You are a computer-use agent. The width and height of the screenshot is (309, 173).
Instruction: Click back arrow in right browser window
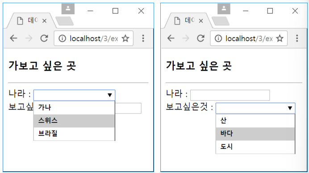point(171,38)
